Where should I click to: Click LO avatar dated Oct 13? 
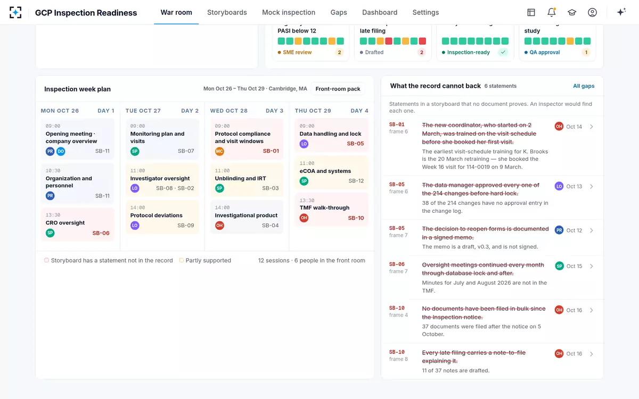559,186
